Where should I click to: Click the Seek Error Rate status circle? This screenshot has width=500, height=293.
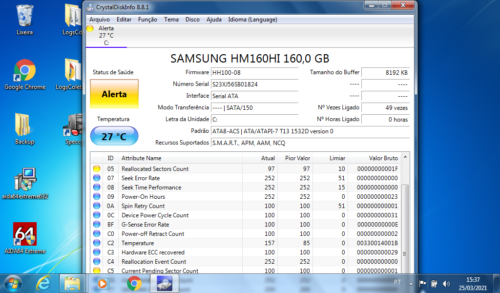97,178
